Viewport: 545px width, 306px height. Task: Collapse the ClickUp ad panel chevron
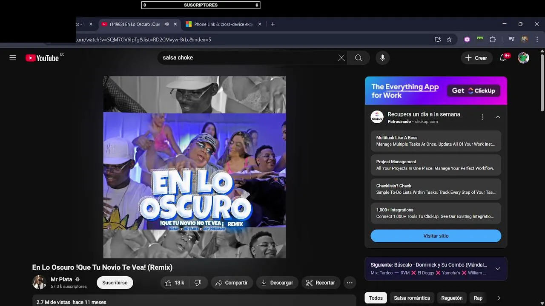[x=498, y=117]
